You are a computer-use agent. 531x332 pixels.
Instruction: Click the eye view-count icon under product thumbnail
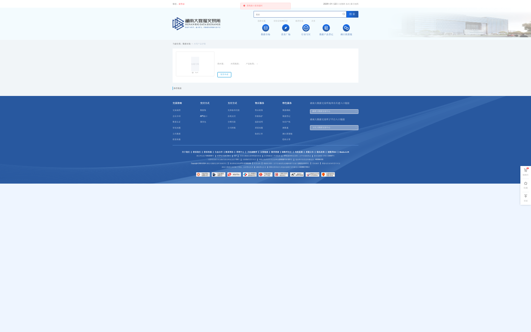coord(192,72)
